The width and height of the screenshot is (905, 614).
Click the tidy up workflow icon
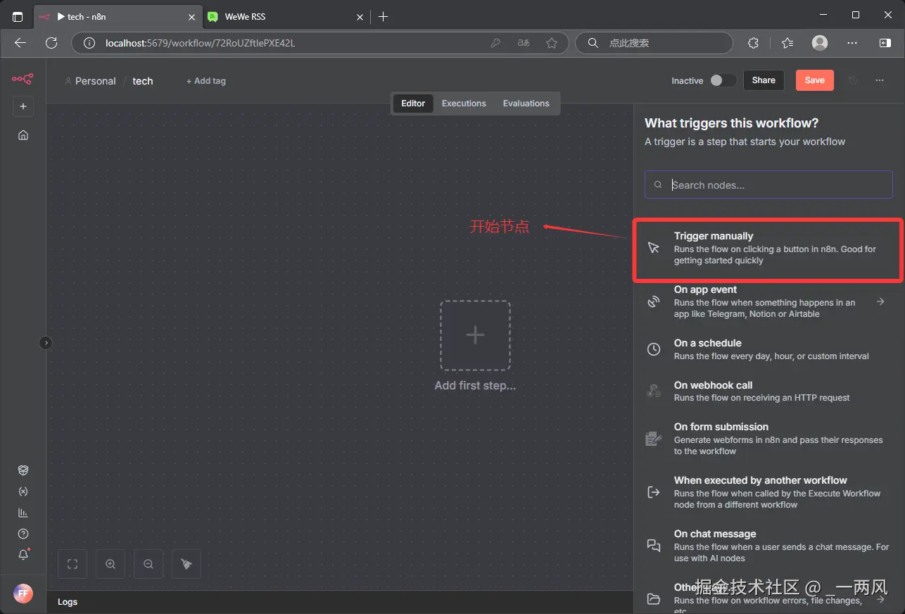(186, 564)
